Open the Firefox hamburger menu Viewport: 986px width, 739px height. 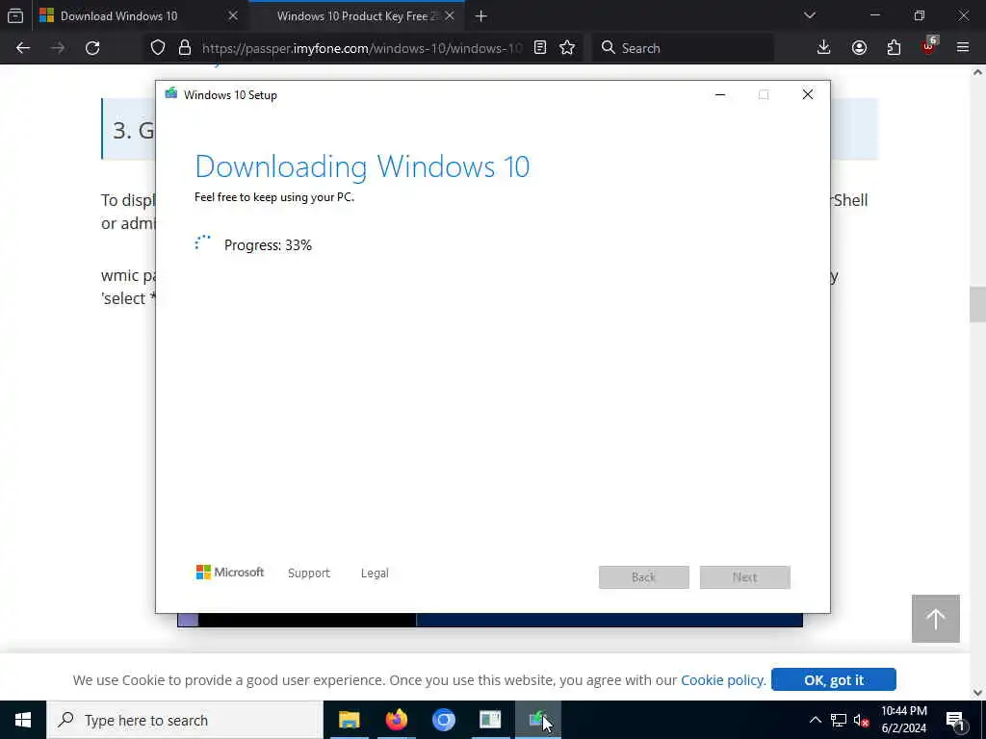point(963,48)
